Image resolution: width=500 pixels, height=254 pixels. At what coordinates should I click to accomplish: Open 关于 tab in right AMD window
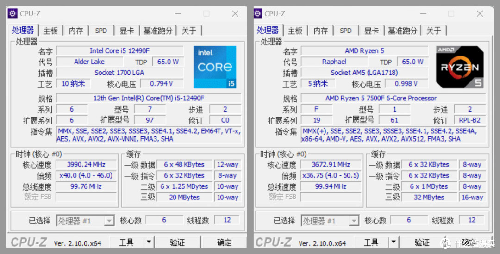pos(433,31)
